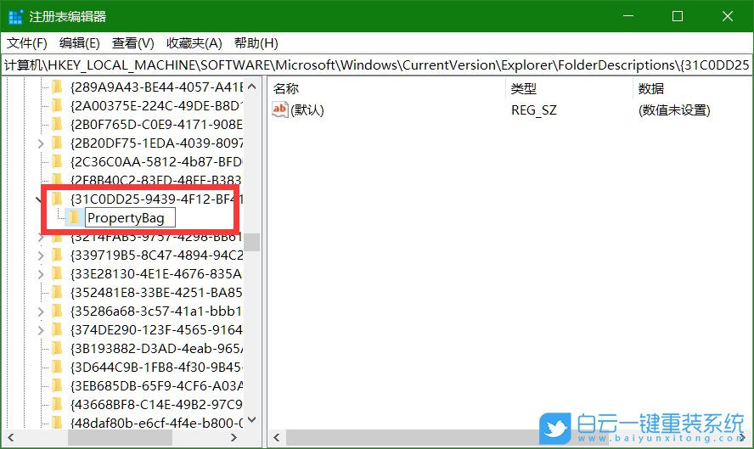
Task: Click the tree pane scroll left arrow
Action: (10, 437)
